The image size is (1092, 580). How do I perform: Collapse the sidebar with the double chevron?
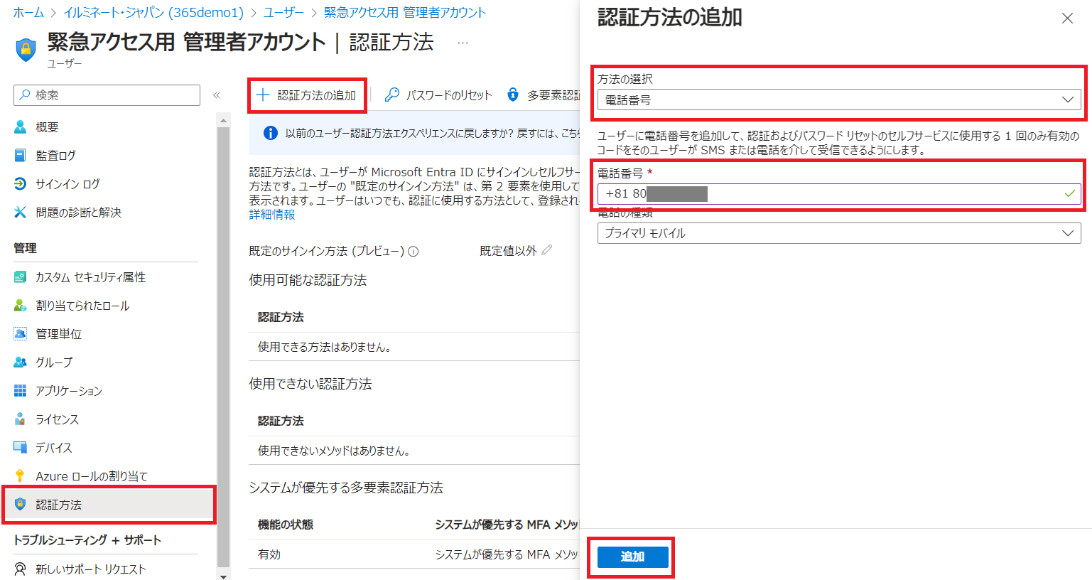coord(217,95)
